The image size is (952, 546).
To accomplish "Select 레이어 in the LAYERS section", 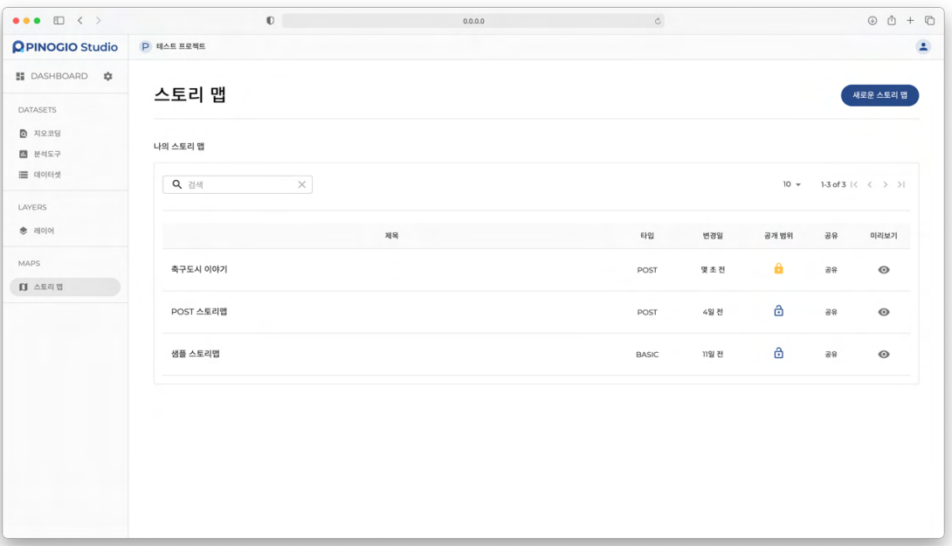I will coord(44,231).
